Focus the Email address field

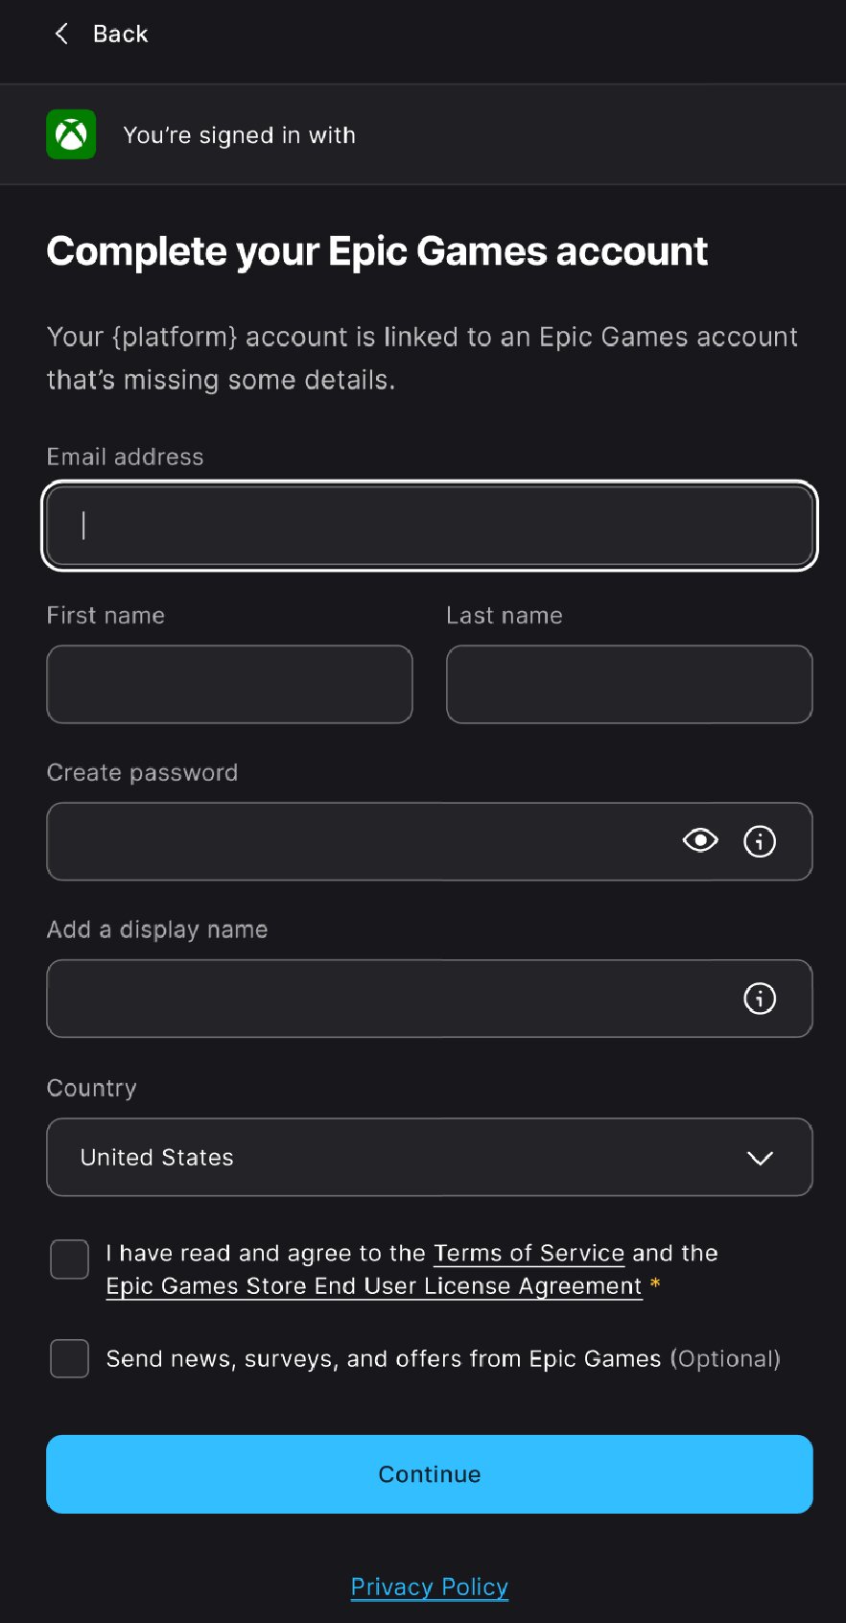(430, 526)
